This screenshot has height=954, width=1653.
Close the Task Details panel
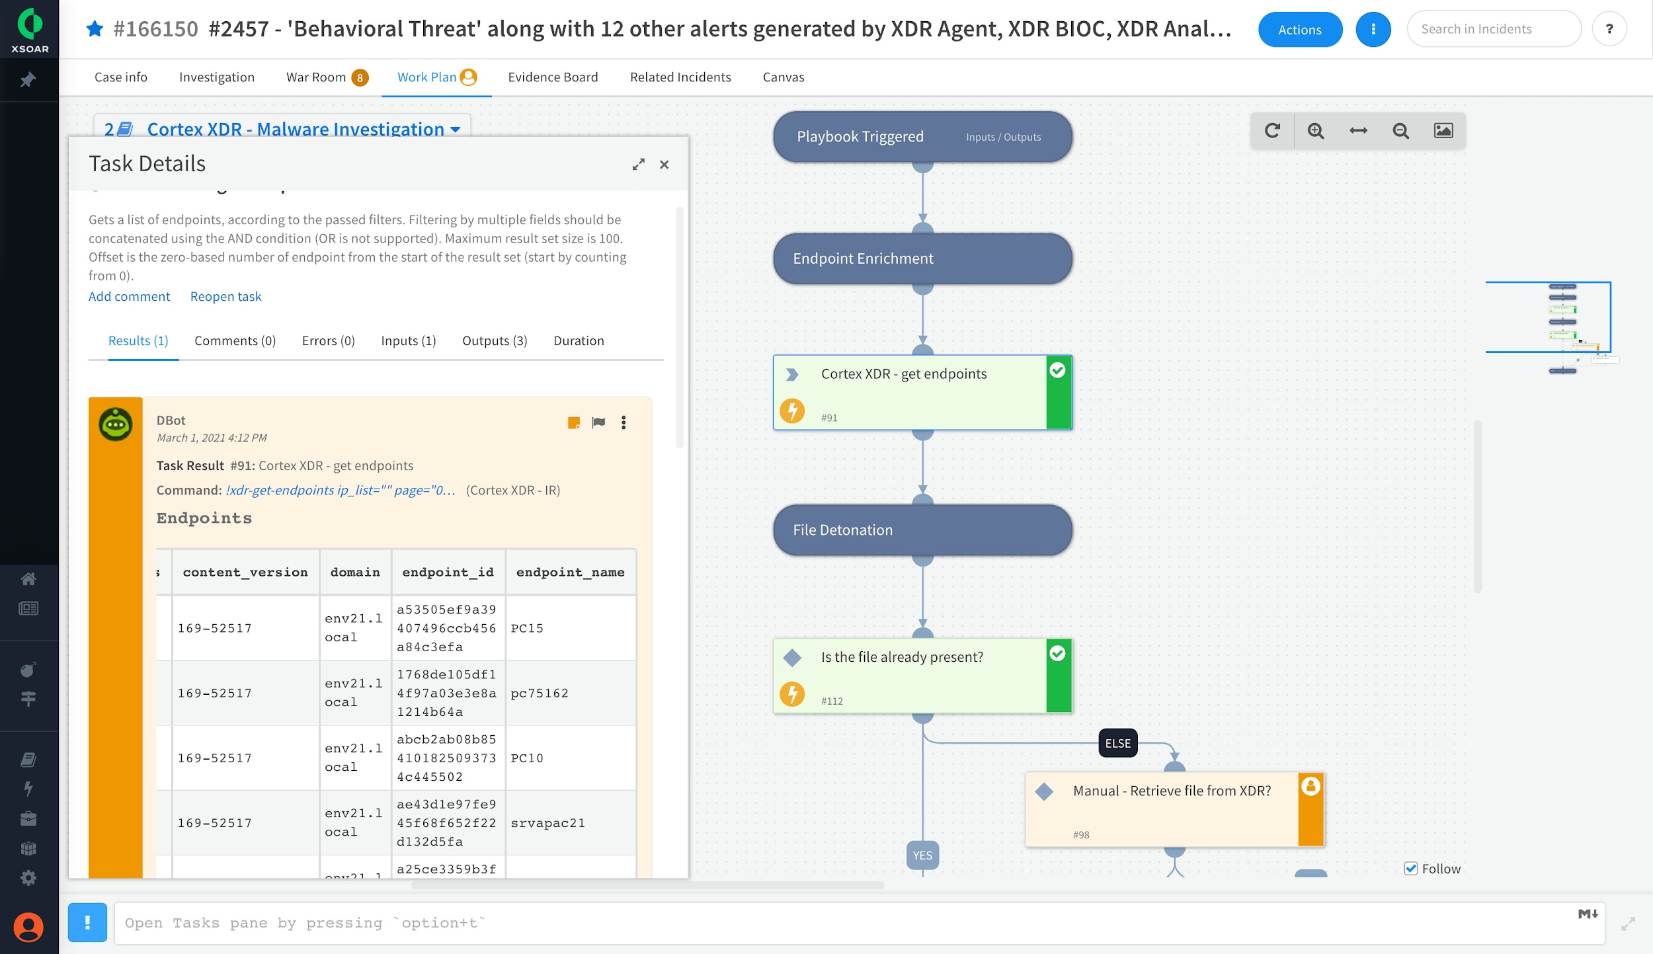pos(665,165)
